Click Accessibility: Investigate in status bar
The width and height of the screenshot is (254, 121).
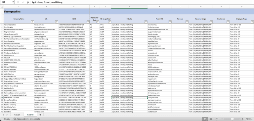click(x=28, y=119)
